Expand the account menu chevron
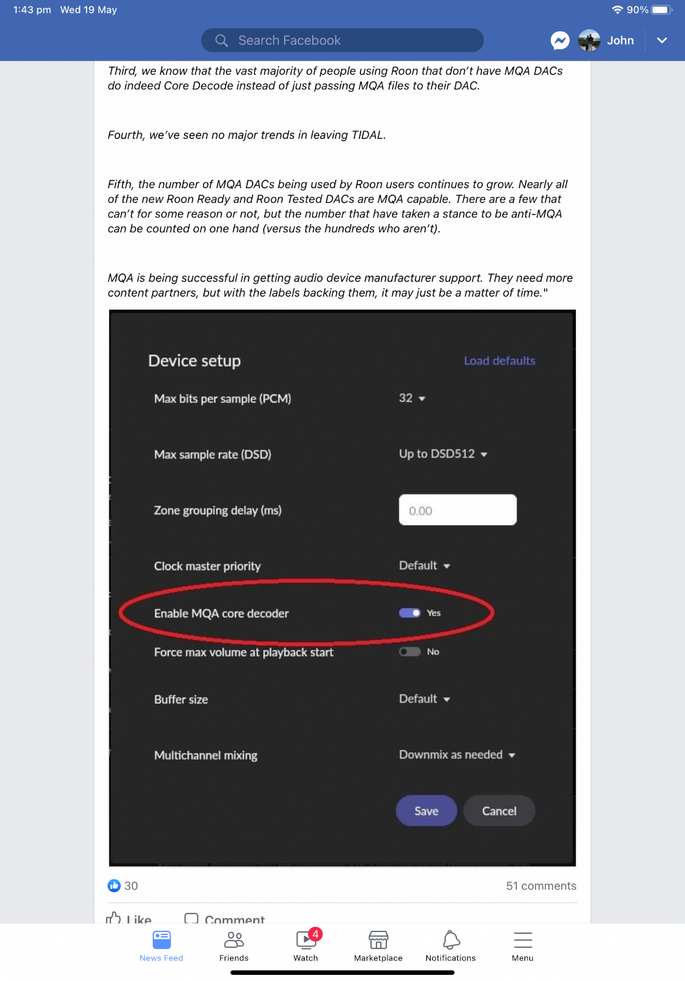The image size is (685, 981). pos(662,40)
